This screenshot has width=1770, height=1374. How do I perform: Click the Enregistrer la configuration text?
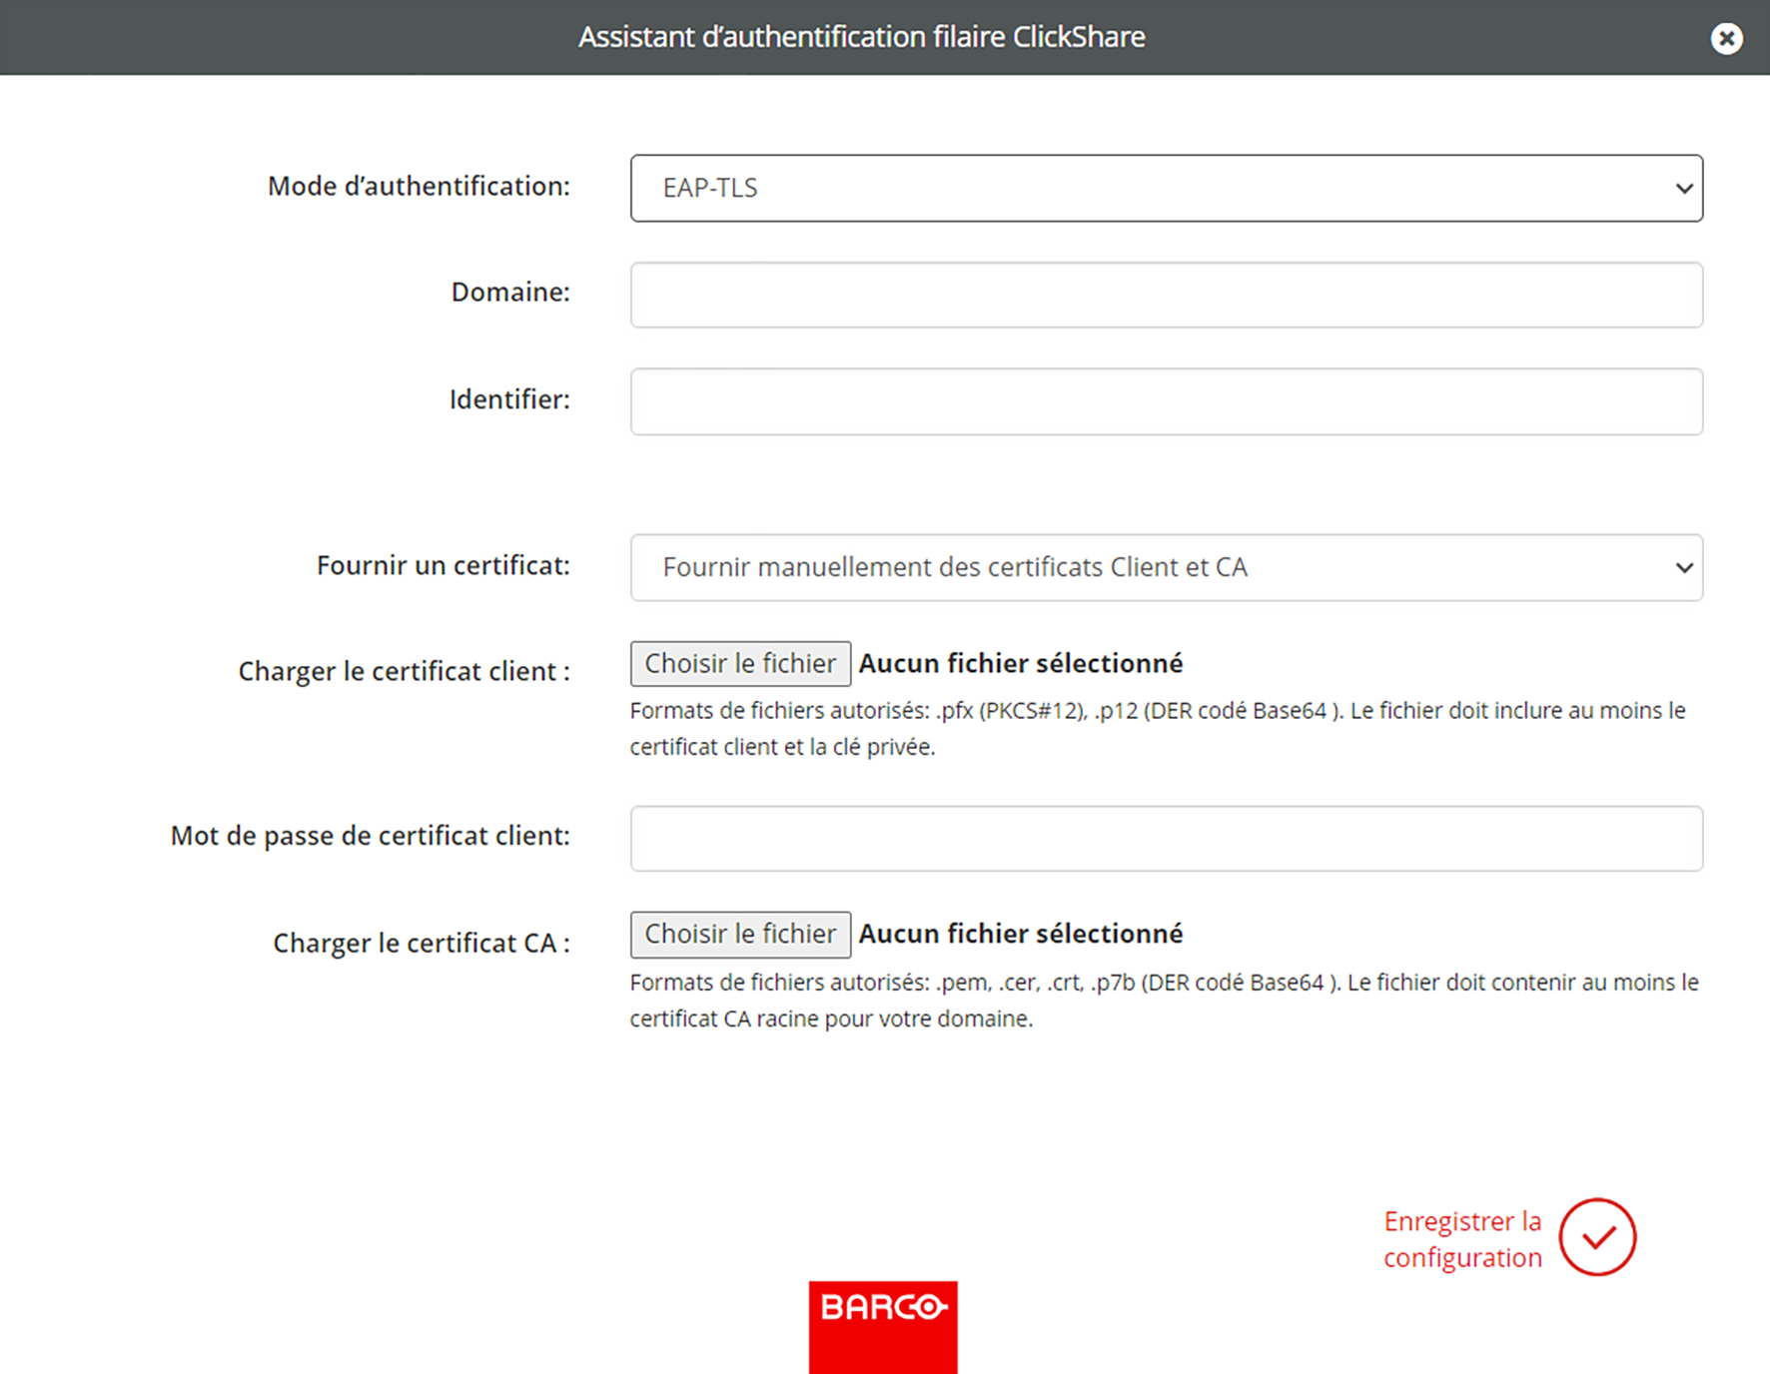click(x=1462, y=1238)
